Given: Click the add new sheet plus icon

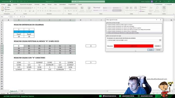Looking at the screenshot, I should [22, 91].
